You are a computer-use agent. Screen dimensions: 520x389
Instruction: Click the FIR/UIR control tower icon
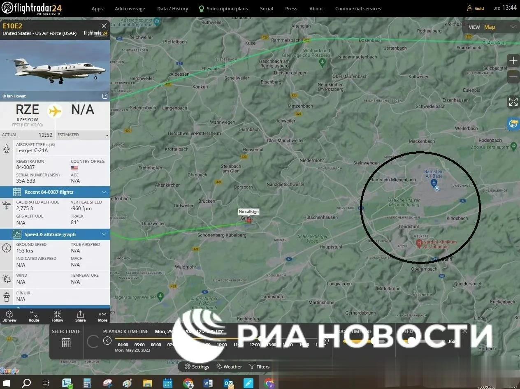point(7,296)
